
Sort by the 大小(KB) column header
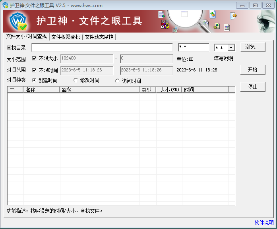[x=169, y=90]
